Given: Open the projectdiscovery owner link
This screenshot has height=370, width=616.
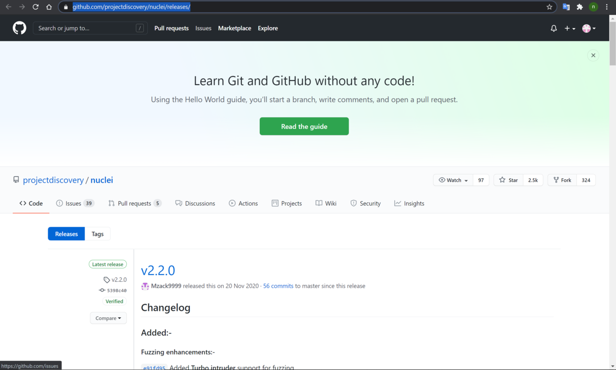Looking at the screenshot, I should coord(53,180).
